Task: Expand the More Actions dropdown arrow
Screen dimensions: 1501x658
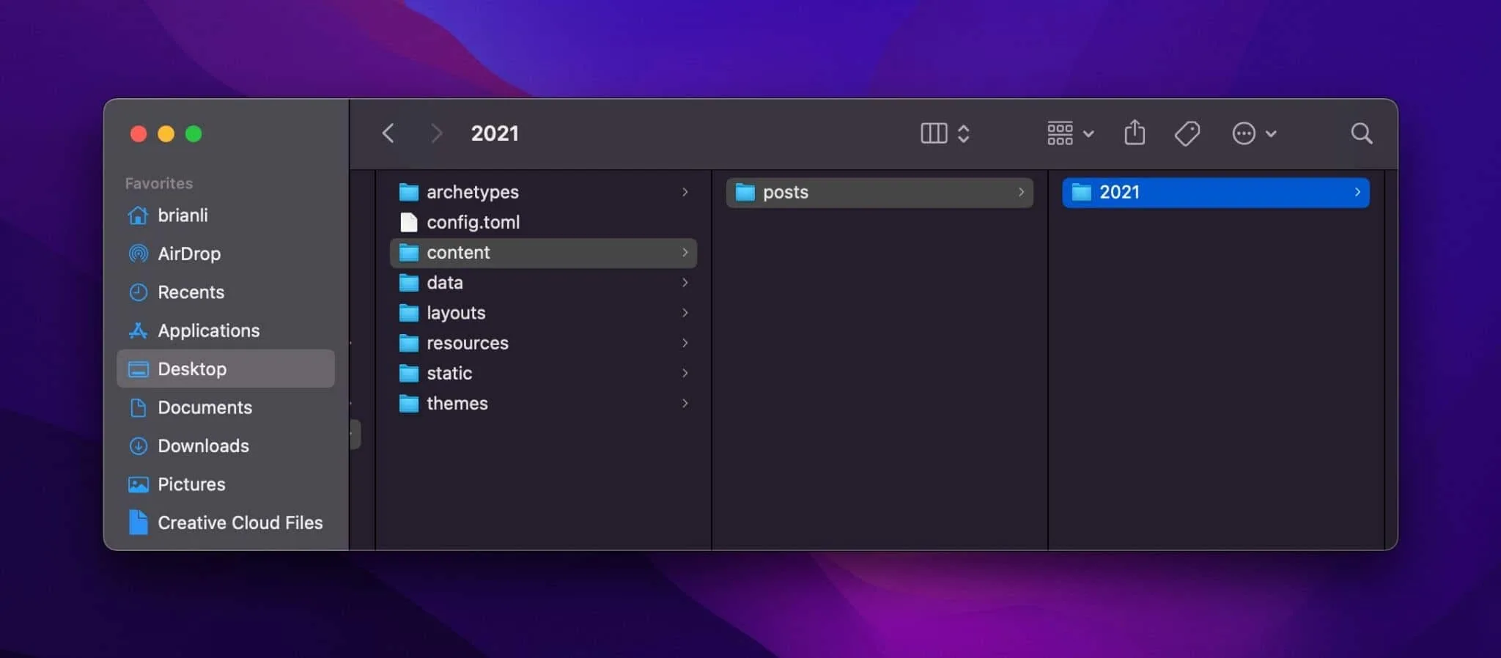Action: click(x=1271, y=134)
